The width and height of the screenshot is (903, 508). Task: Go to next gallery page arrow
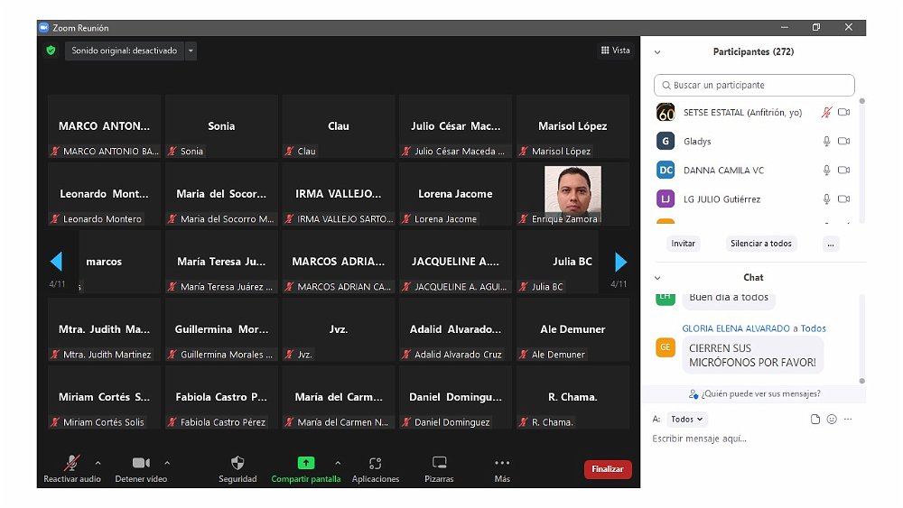620,262
